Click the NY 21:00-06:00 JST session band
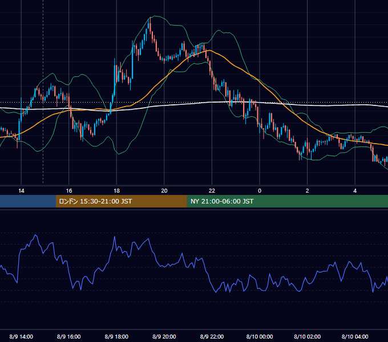Viewport: 388px width, 342px height. pos(287,201)
